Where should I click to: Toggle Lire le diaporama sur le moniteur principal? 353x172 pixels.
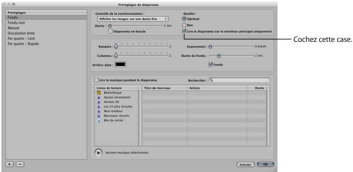(184, 31)
